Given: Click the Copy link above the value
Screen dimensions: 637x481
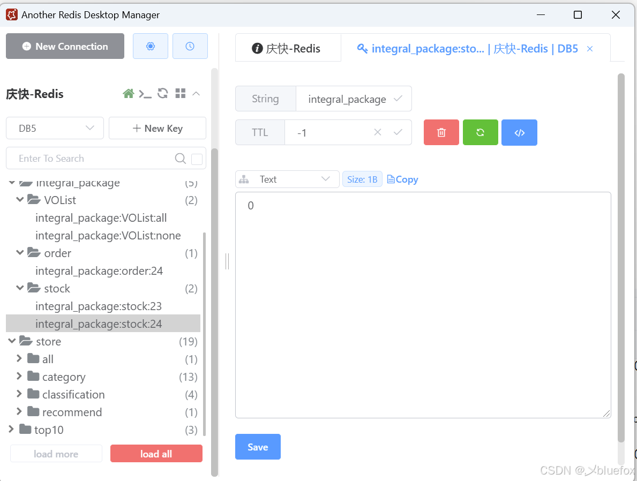Looking at the screenshot, I should tap(402, 179).
